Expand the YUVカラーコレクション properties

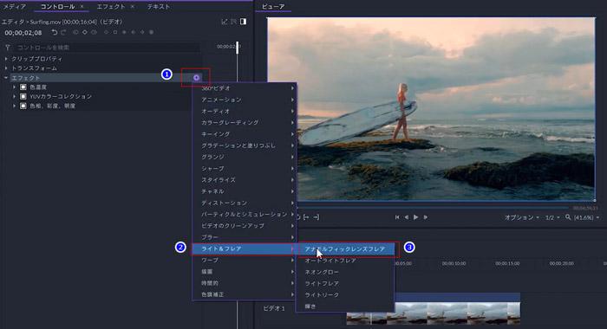[15, 96]
